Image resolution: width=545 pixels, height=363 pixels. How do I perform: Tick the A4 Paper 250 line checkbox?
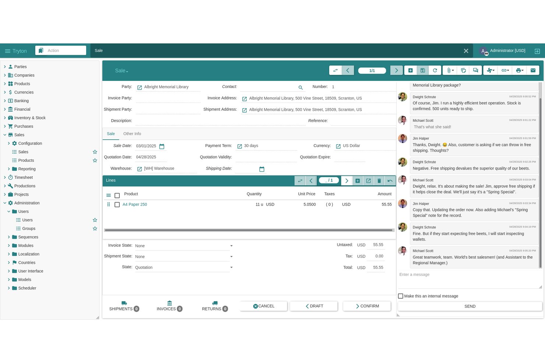tap(117, 204)
